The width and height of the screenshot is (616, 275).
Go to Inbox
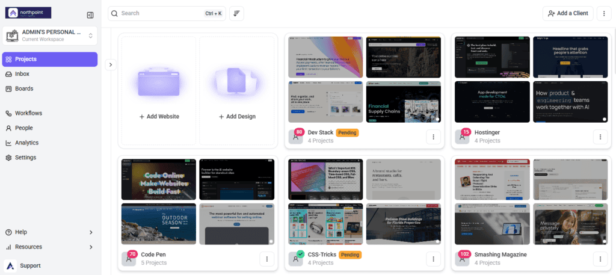coord(50,74)
